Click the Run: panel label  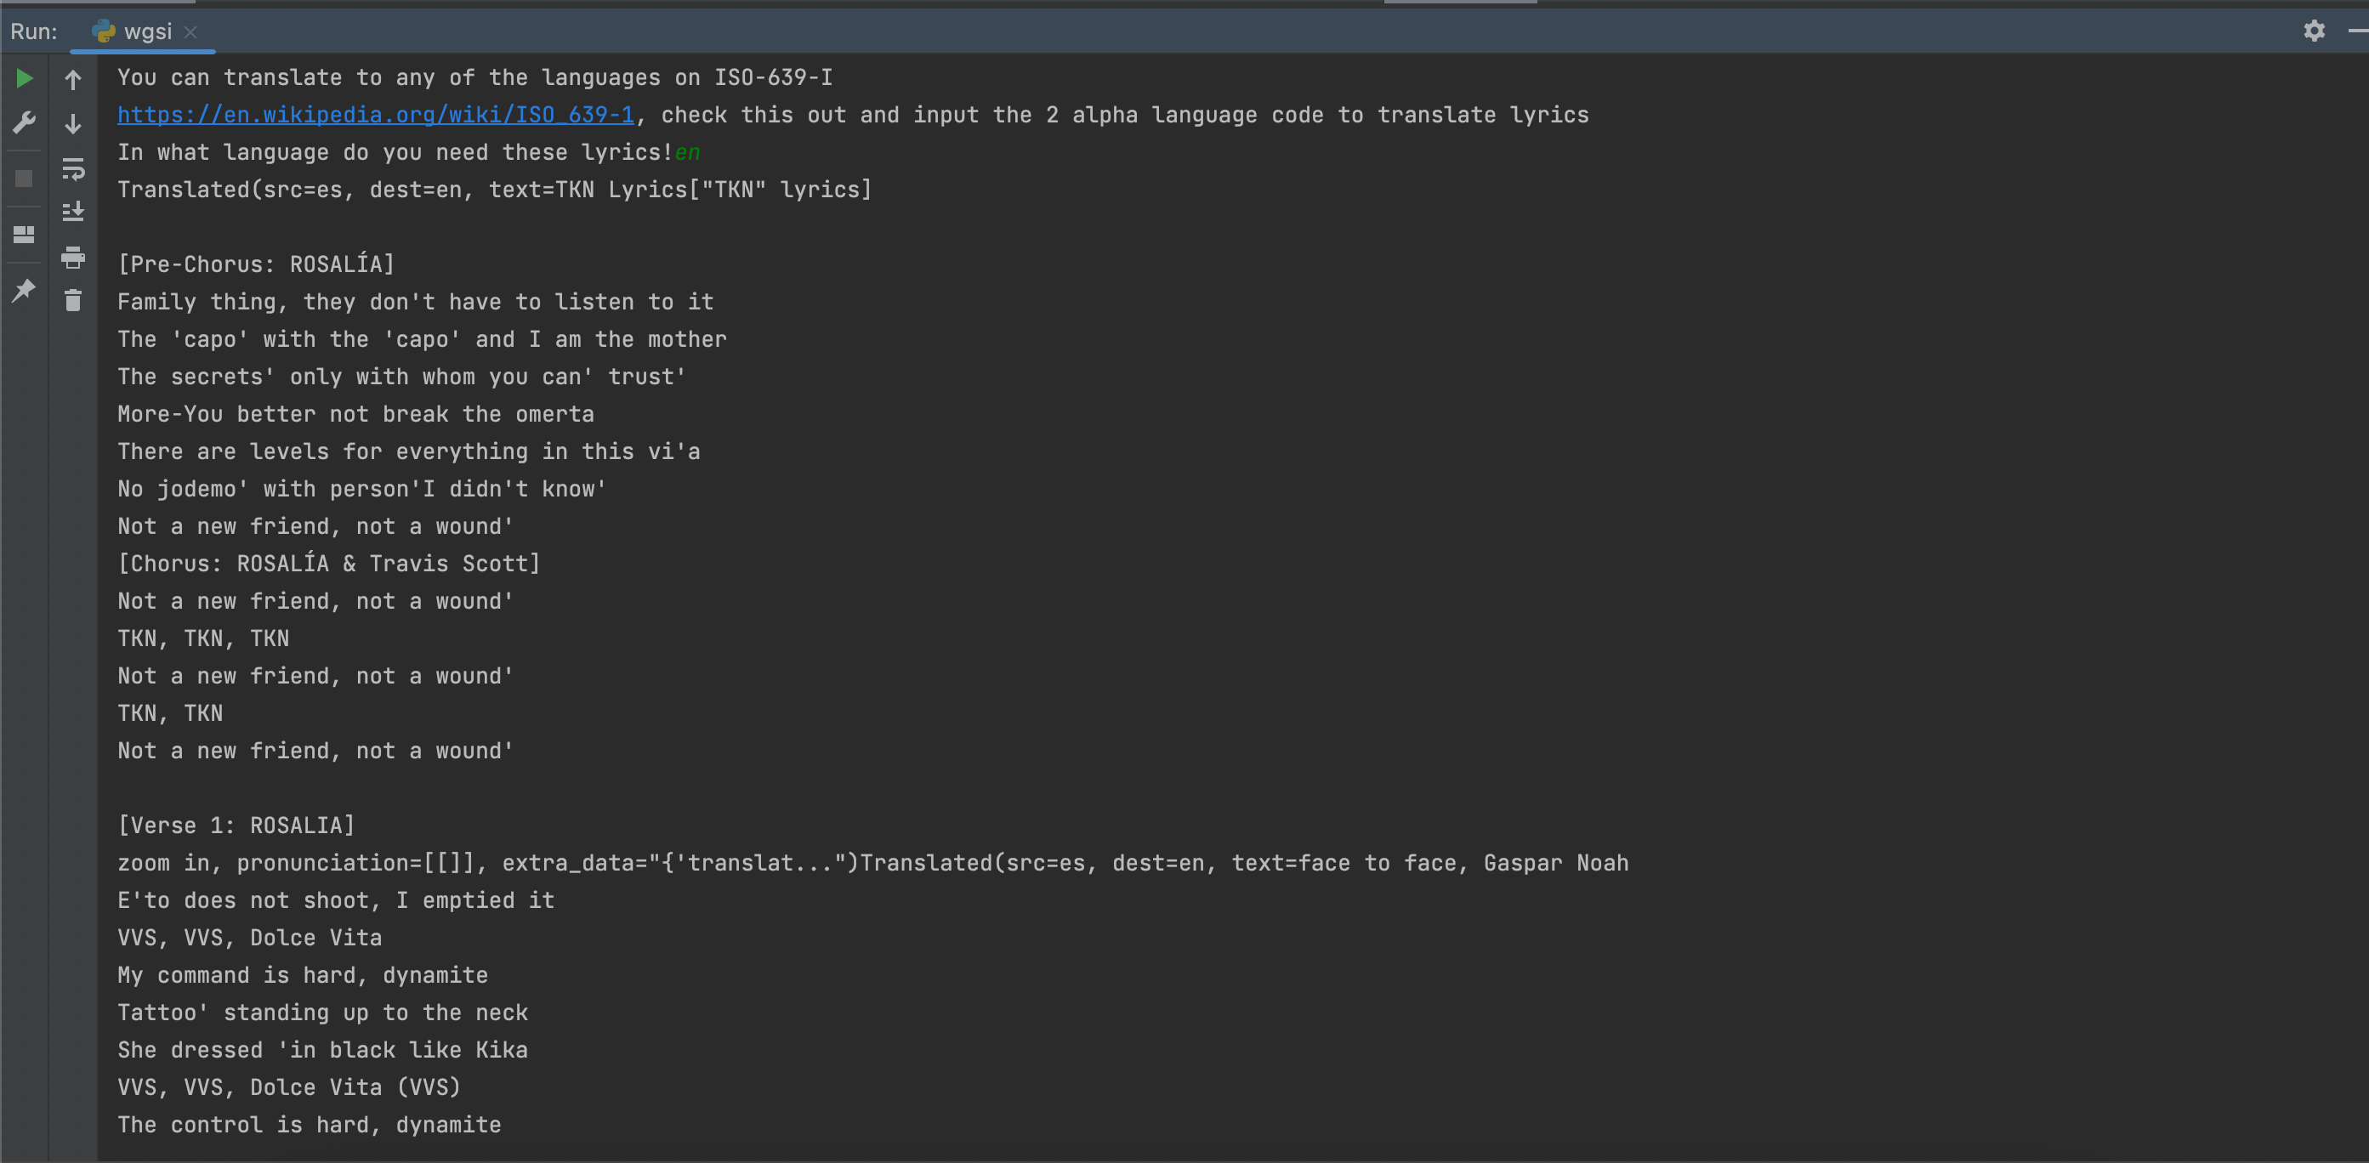pos(34,32)
